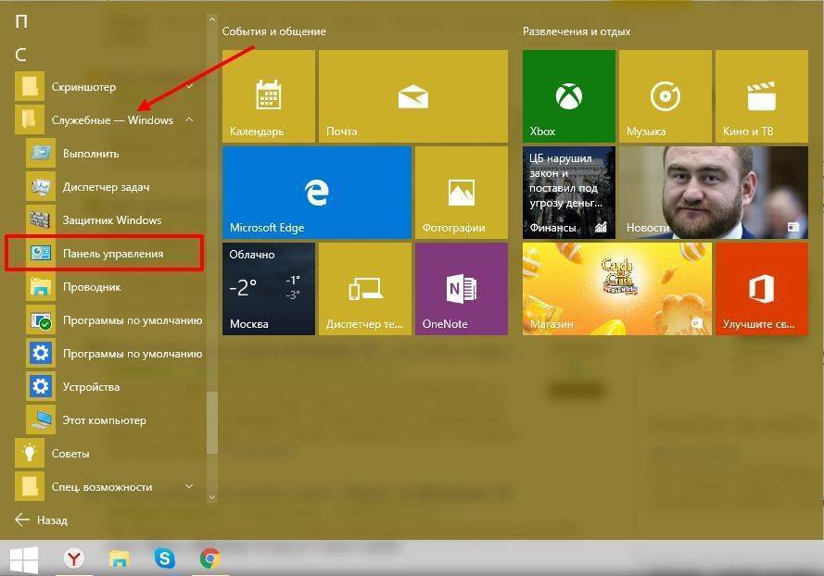The width and height of the screenshot is (824, 576).
Task: Open the Кино и ТВ tile
Action: tap(761, 96)
